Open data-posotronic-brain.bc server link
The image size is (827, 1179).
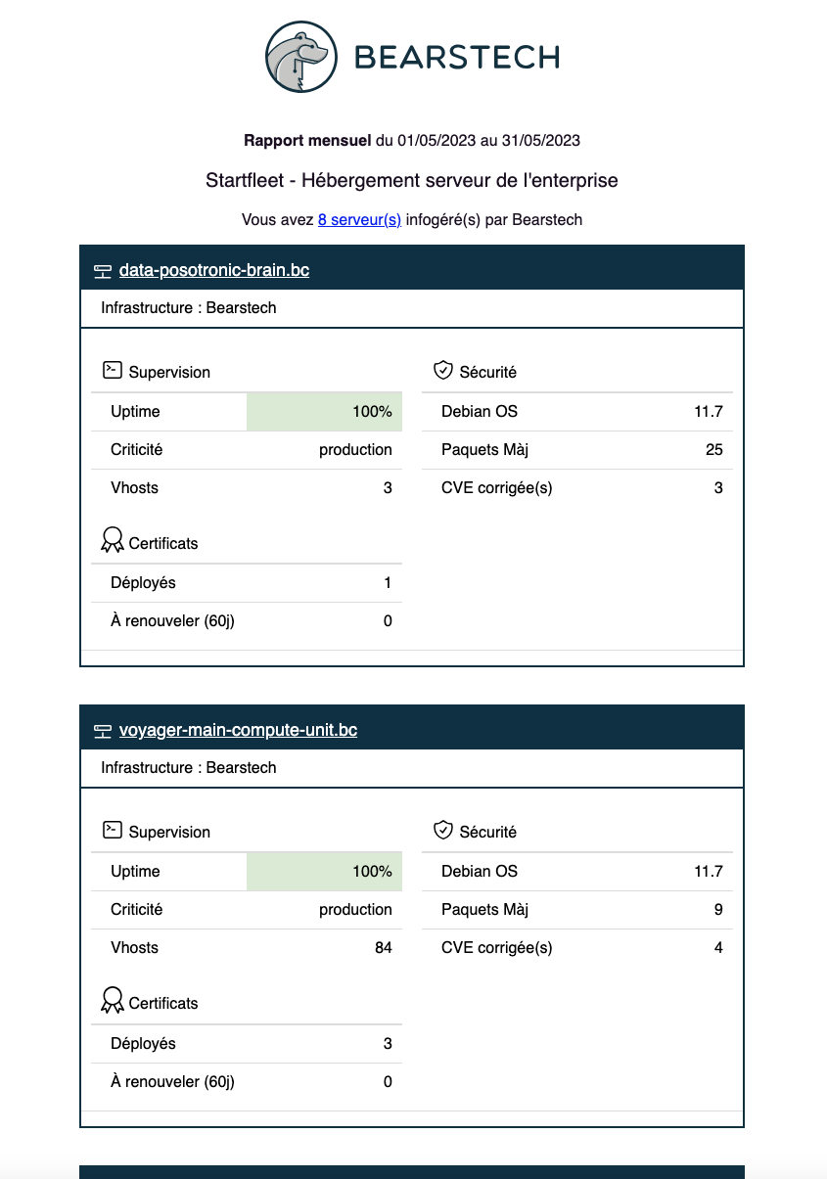(x=213, y=270)
